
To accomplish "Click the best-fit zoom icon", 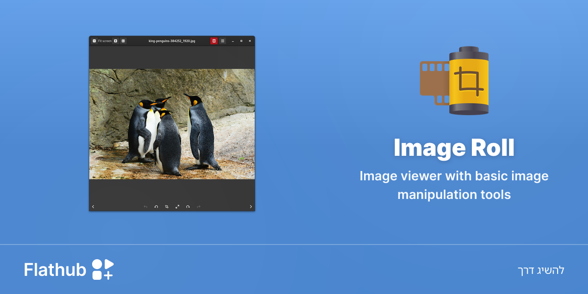I will (123, 41).
